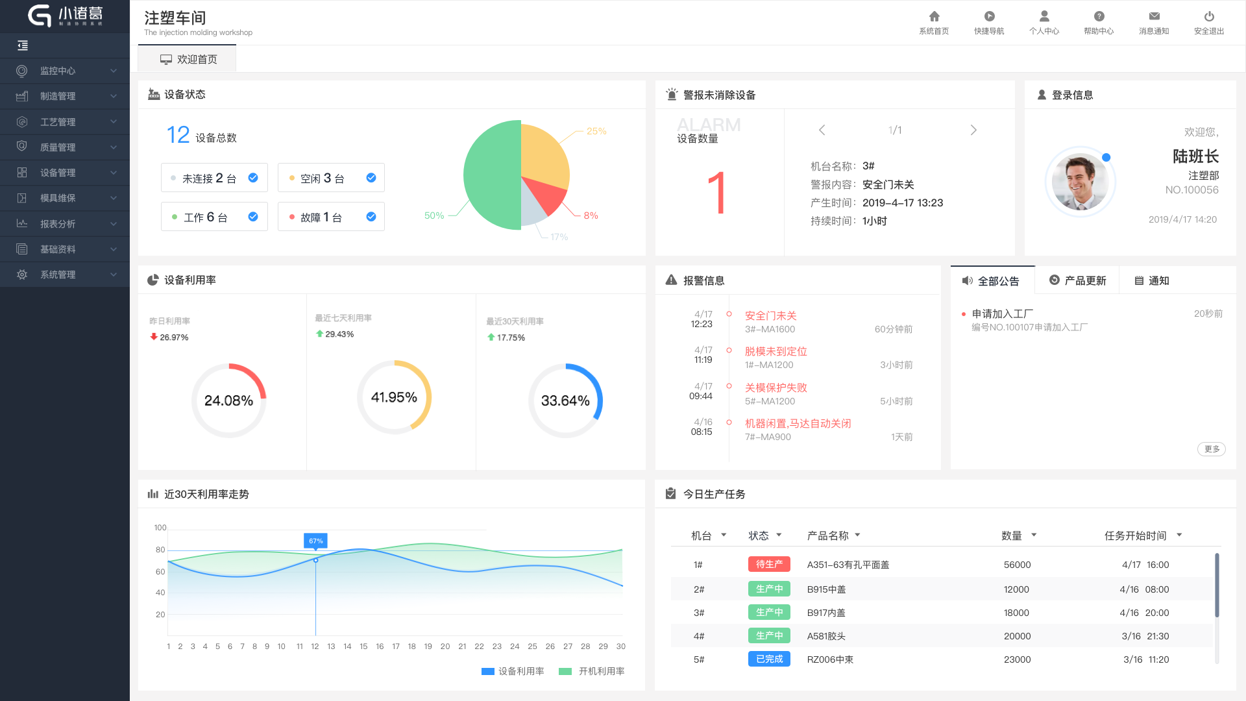Click the 设备利用率 legend color swatch

click(488, 671)
